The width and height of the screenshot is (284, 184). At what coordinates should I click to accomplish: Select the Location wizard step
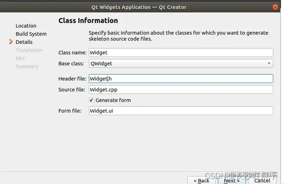point(26,26)
